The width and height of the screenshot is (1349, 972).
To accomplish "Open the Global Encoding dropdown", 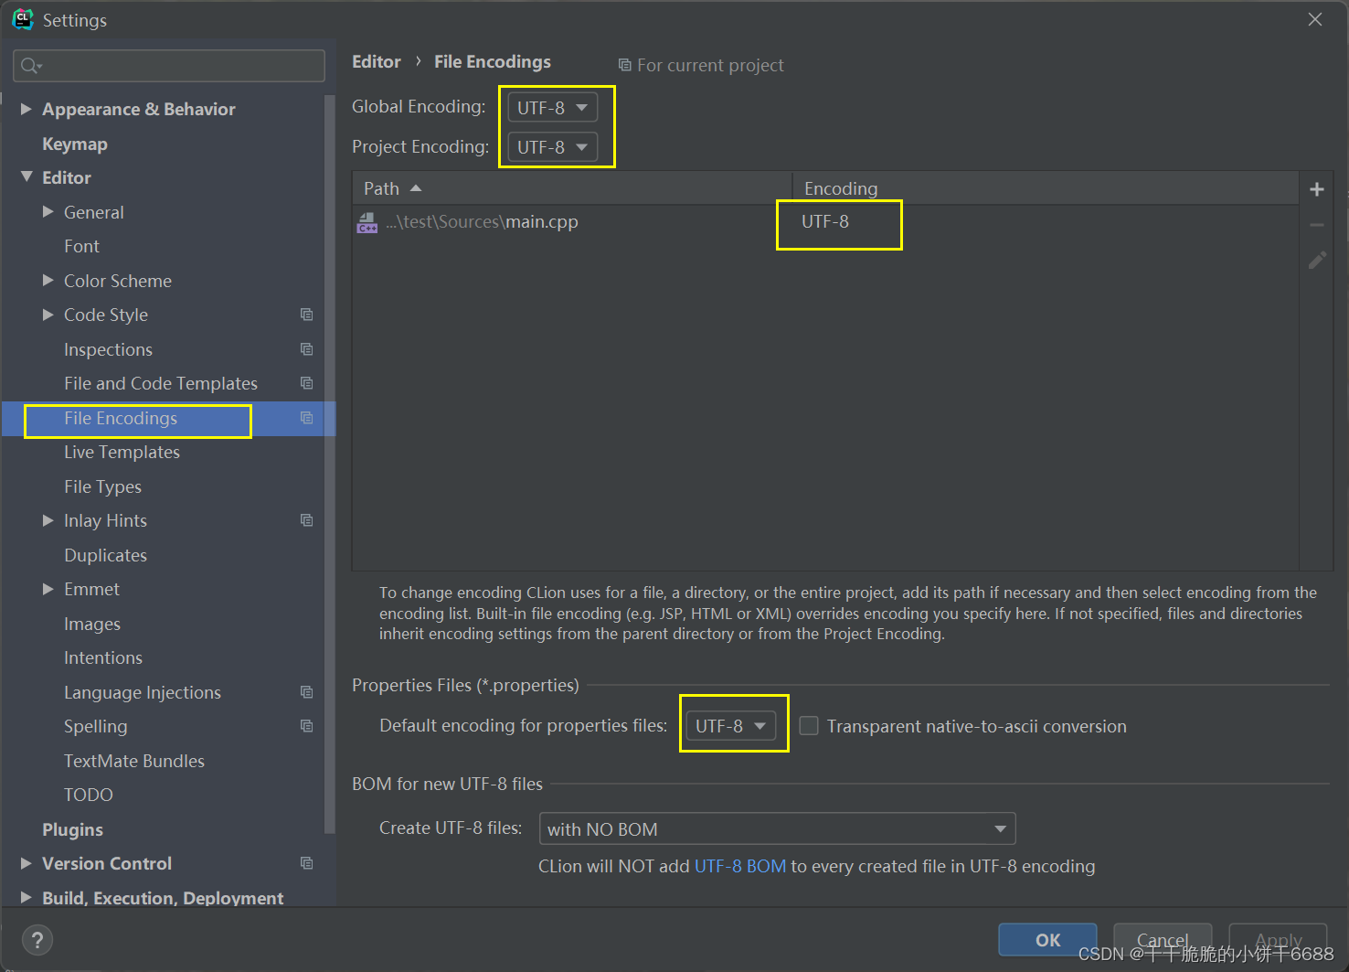I will [x=553, y=108].
